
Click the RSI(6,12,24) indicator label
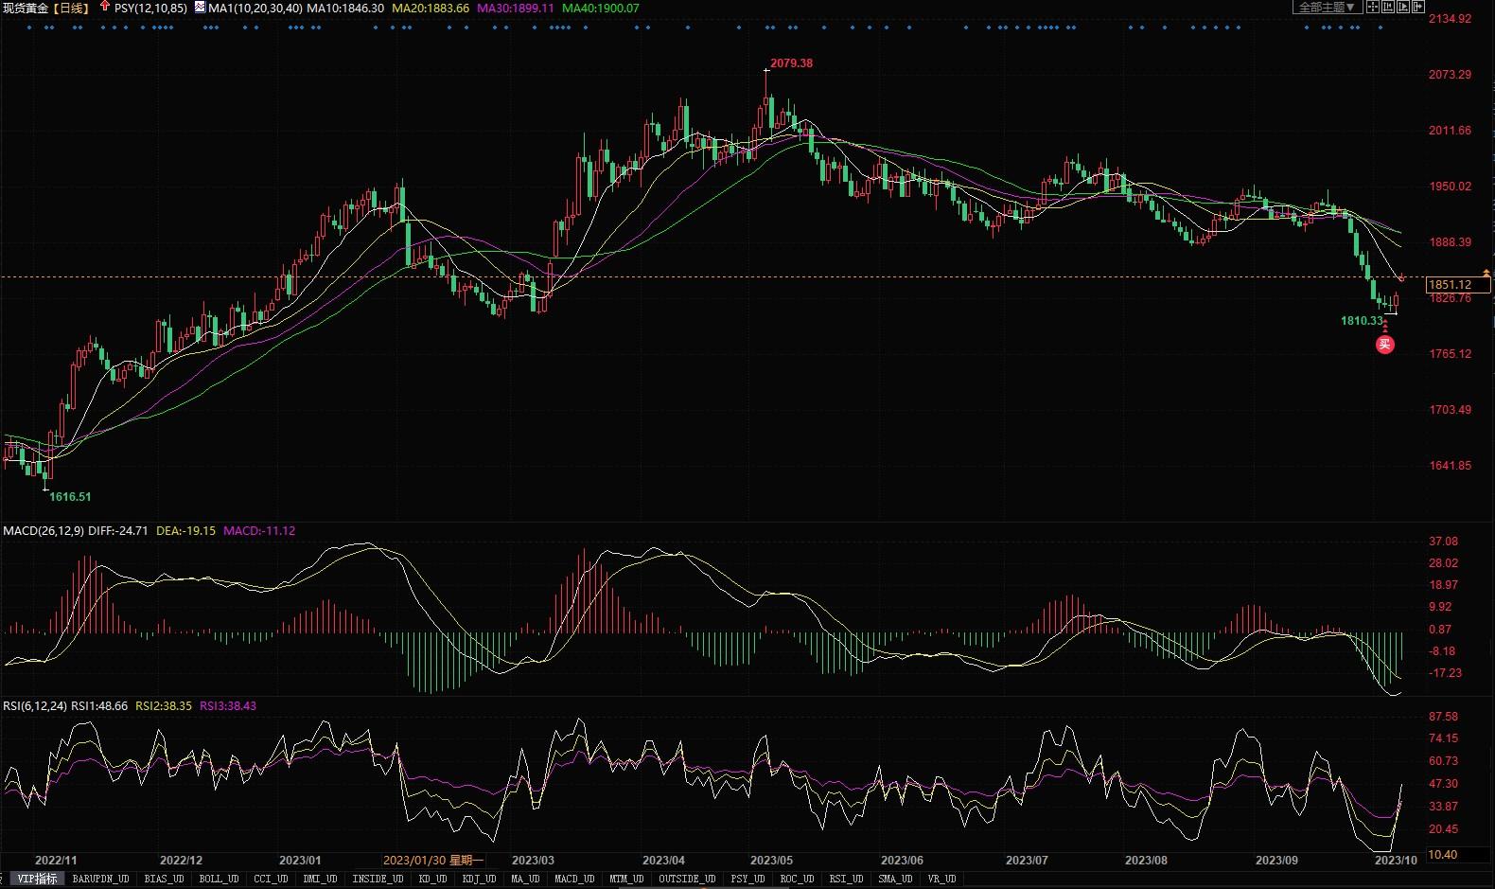pyautogui.click(x=35, y=706)
